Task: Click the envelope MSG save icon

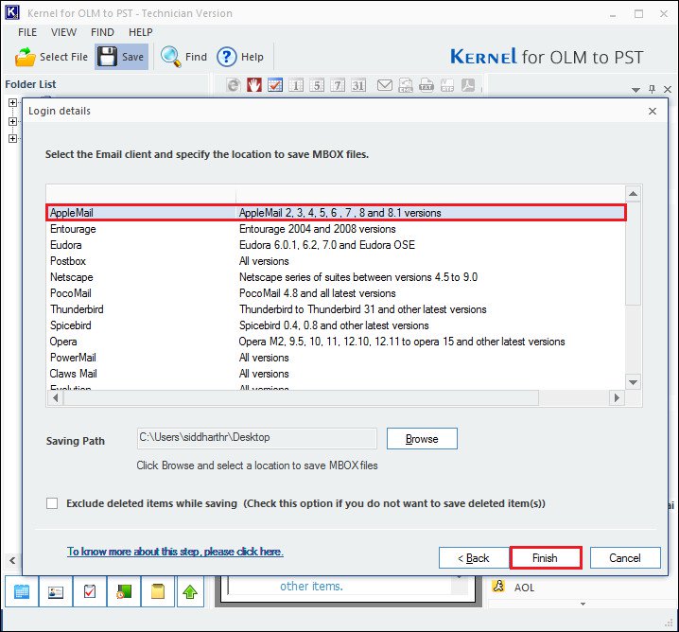Action: 385,85
